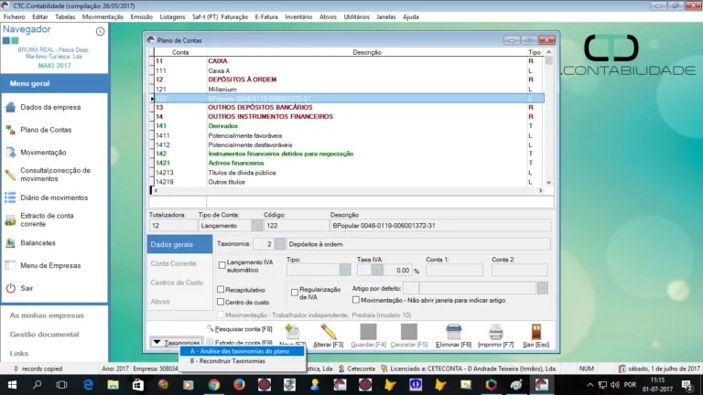Open the Listagens menu
Viewport: 703px width, 395px height.
pyautogui.click(x=172, y=16)
